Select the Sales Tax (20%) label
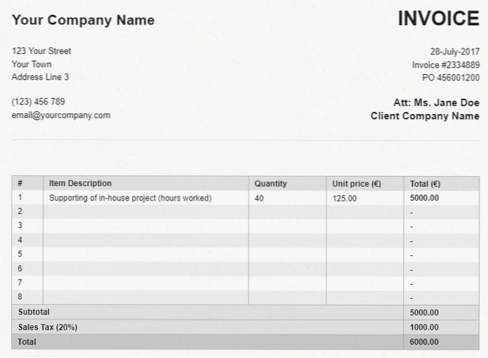The width and height of the screenshot is (488, 358). coord(47,327)
